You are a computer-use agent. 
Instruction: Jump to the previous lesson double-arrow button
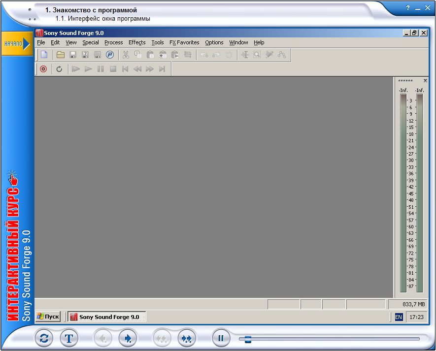coord(162,339)
